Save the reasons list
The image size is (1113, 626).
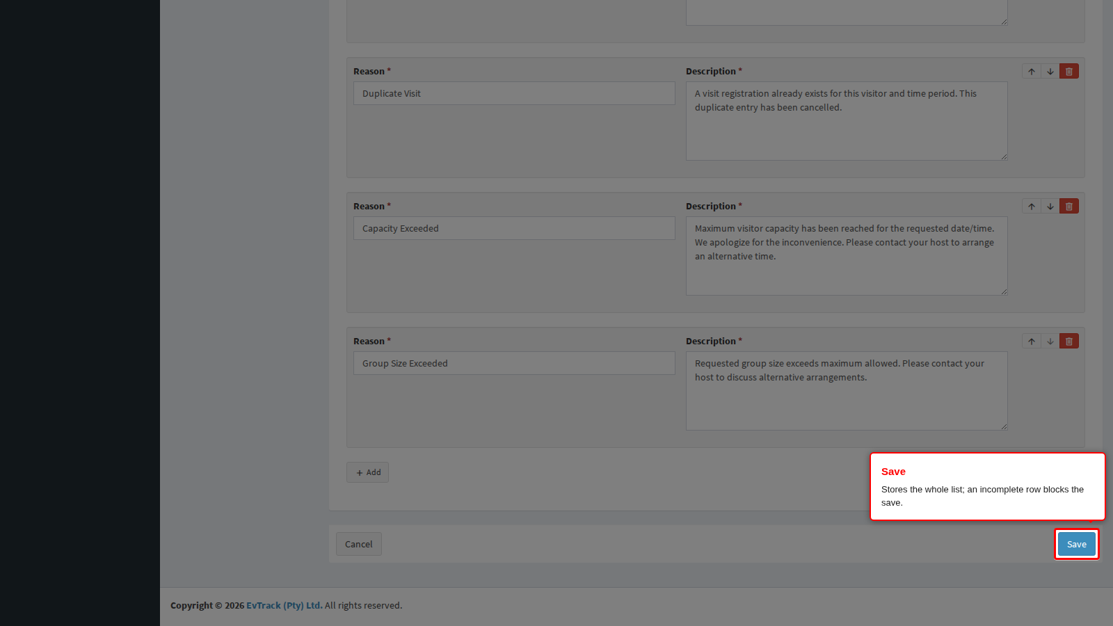[1076, 544]
